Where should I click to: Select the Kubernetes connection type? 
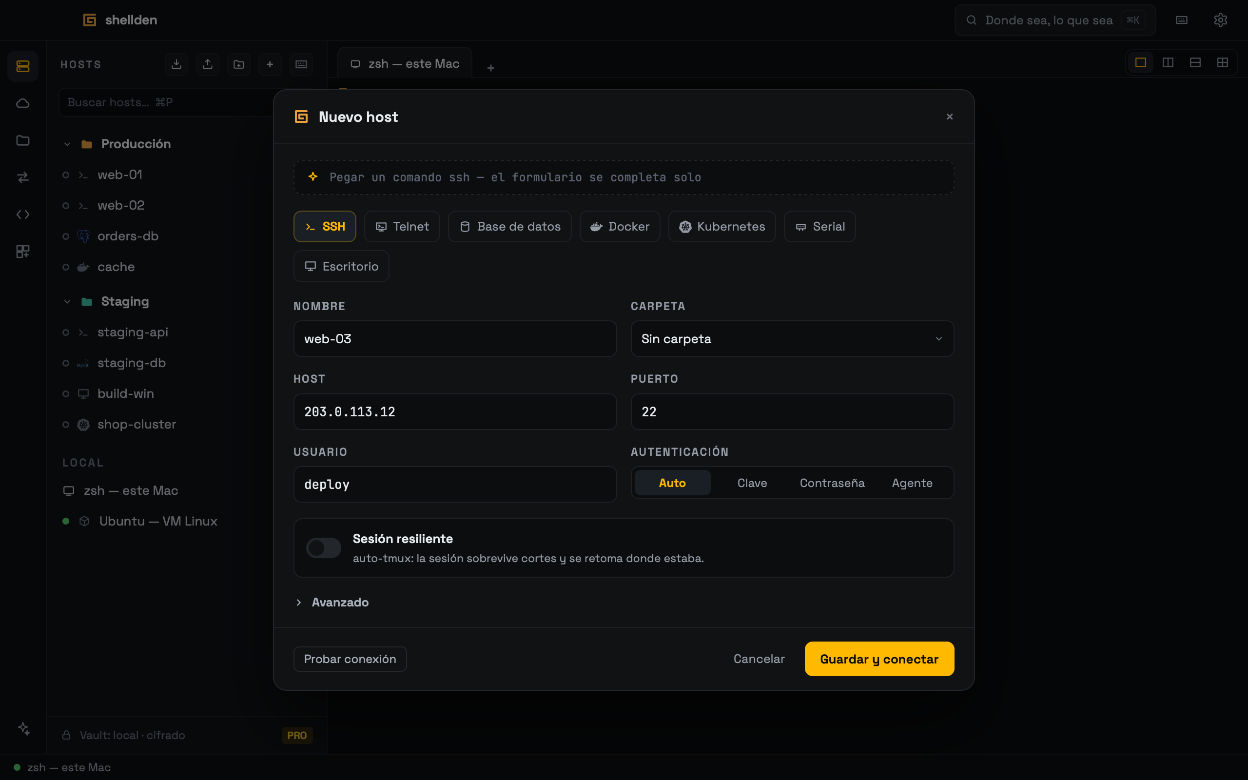pos(722,227)
